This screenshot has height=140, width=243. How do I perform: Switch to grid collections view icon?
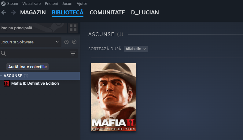73,28
